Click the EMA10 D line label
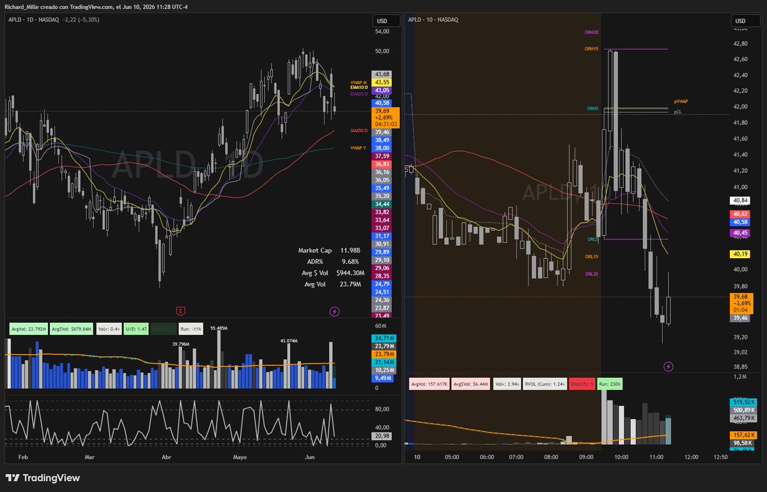 358,87
